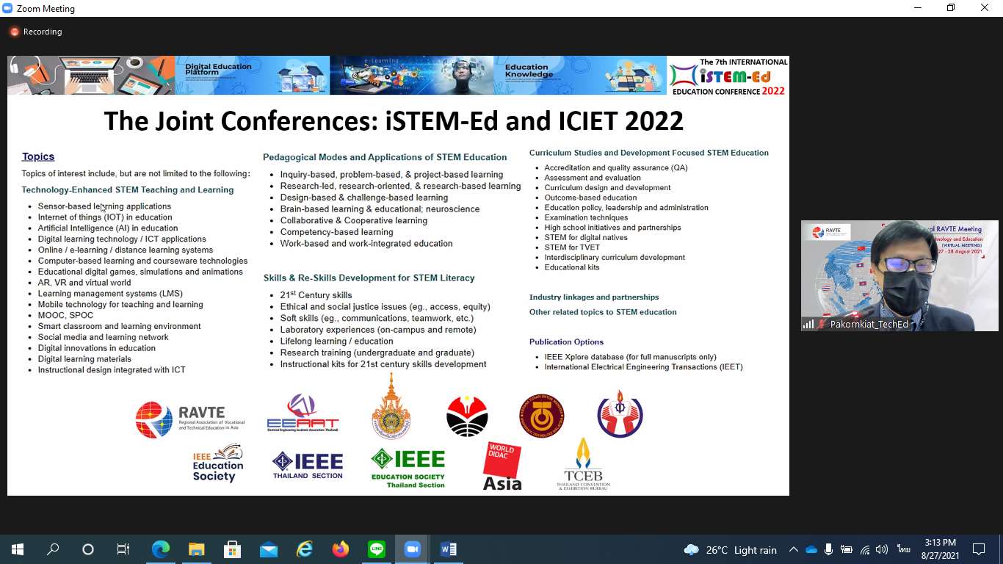Click 'Industry linkages and partnerships' text

point(594,297)
